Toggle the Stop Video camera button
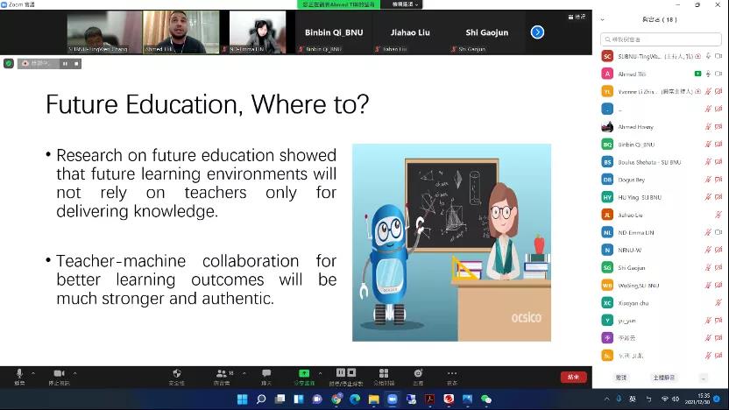Screen dimensions: 729x410 tap(59, 375)
